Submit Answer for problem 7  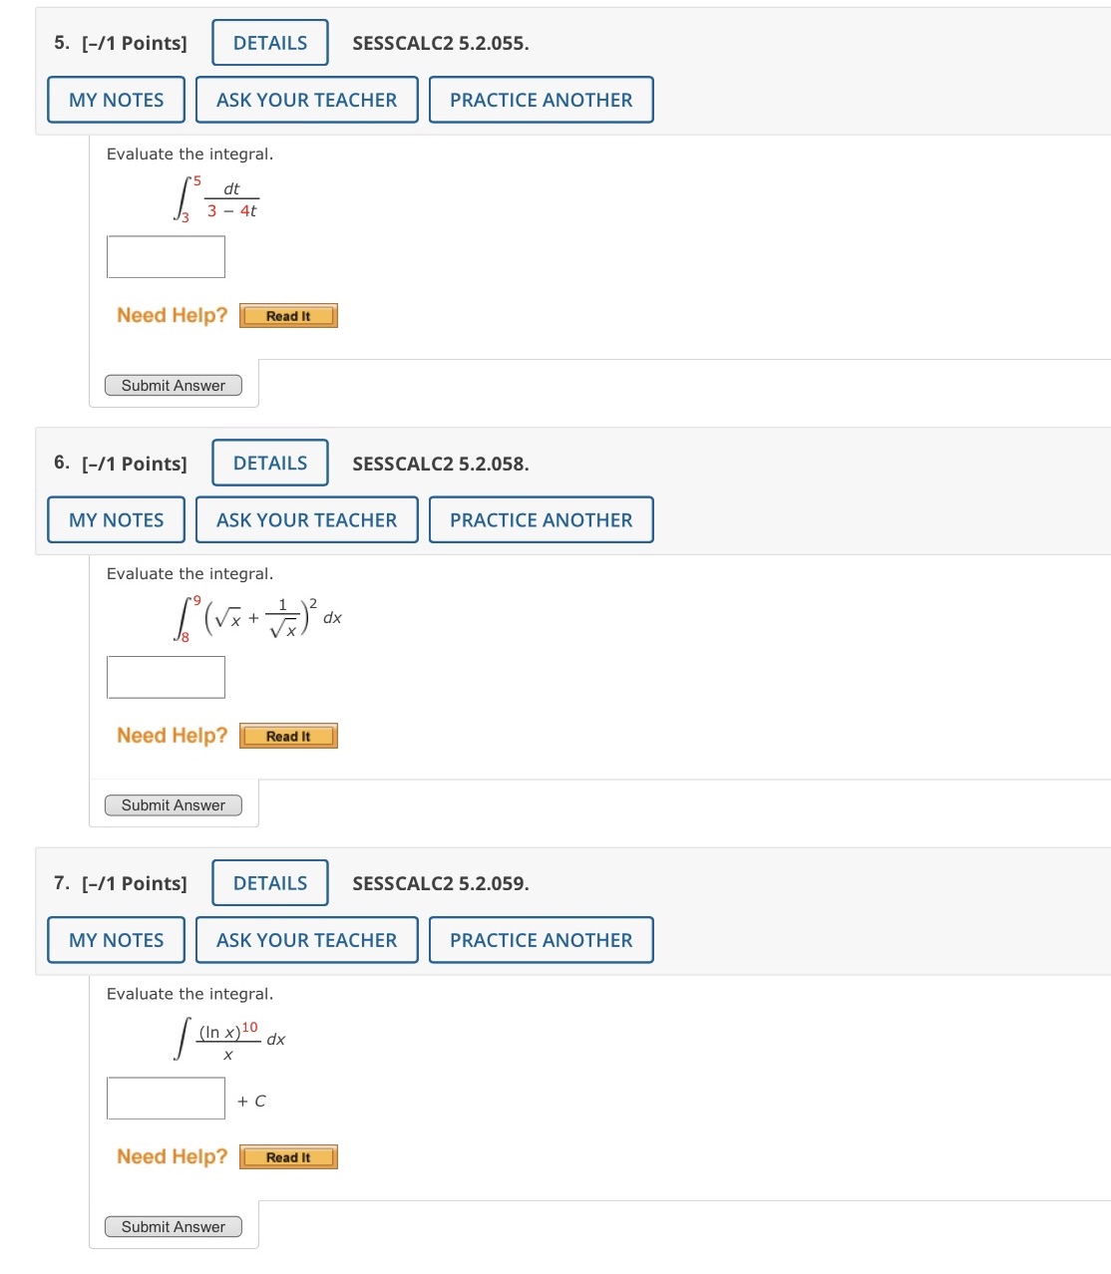[x=173, y=1226]
